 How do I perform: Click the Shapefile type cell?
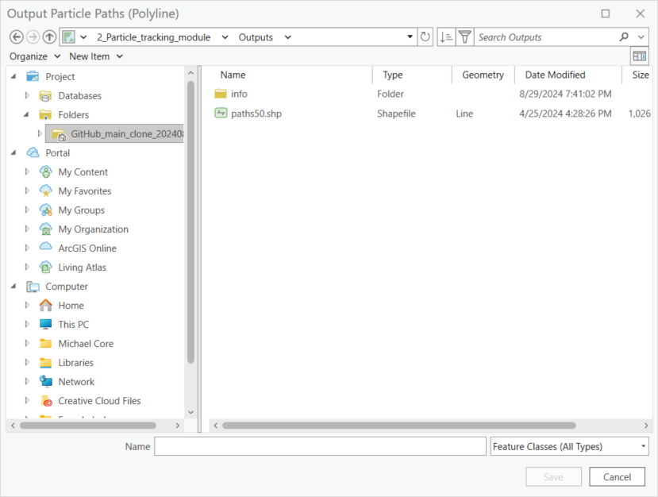pyautogui.click(x=396, y=114)
